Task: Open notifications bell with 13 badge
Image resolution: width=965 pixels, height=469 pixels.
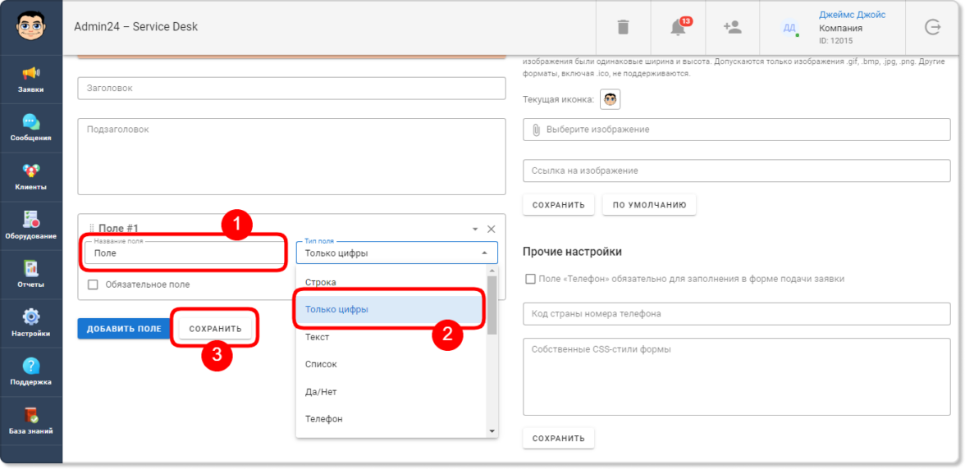Action: (x=678, y=27)
